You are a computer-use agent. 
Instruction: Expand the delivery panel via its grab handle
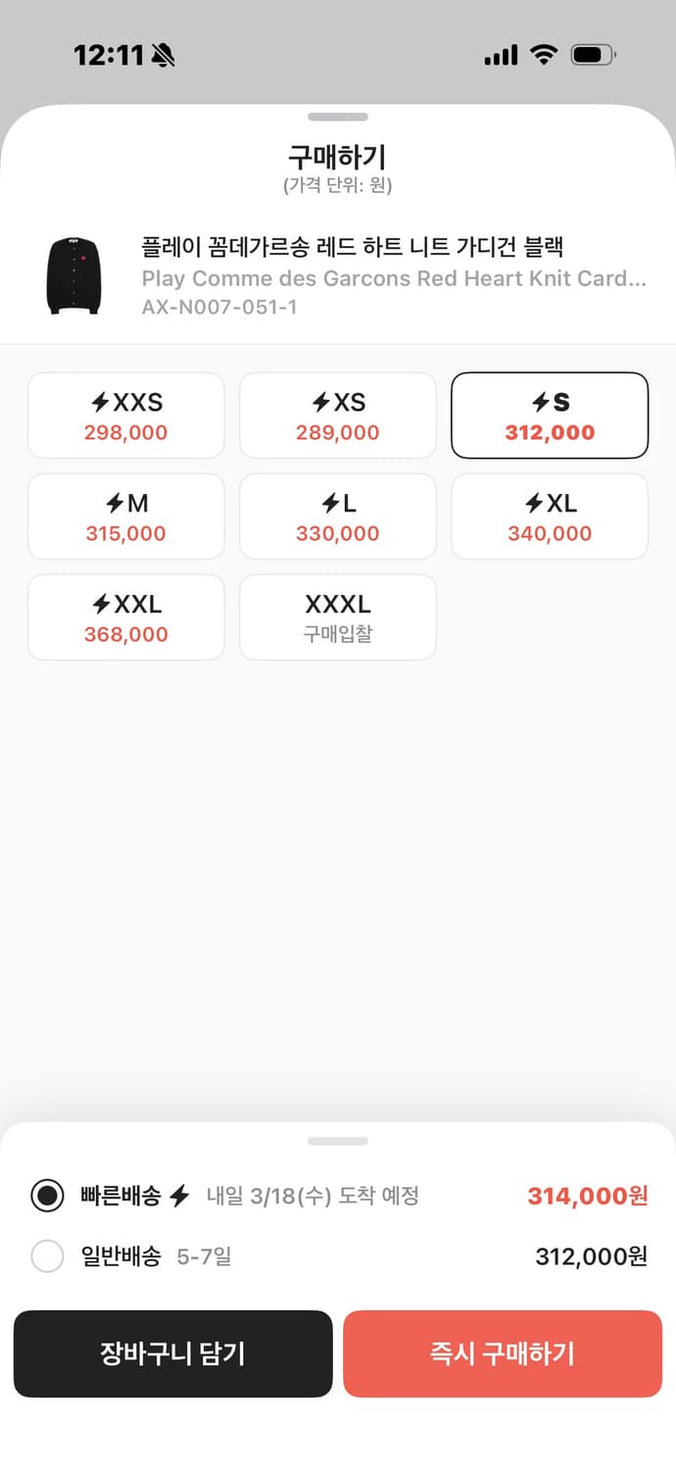338,1141
